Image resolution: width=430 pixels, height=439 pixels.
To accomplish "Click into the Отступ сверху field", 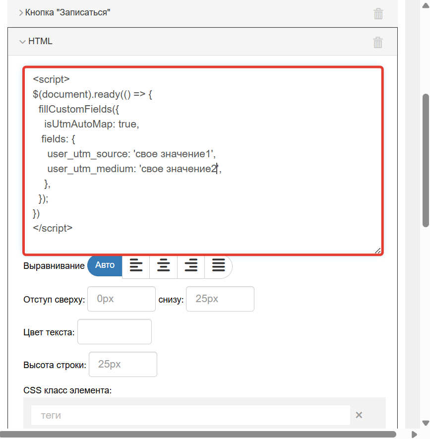I will point(122,299).
